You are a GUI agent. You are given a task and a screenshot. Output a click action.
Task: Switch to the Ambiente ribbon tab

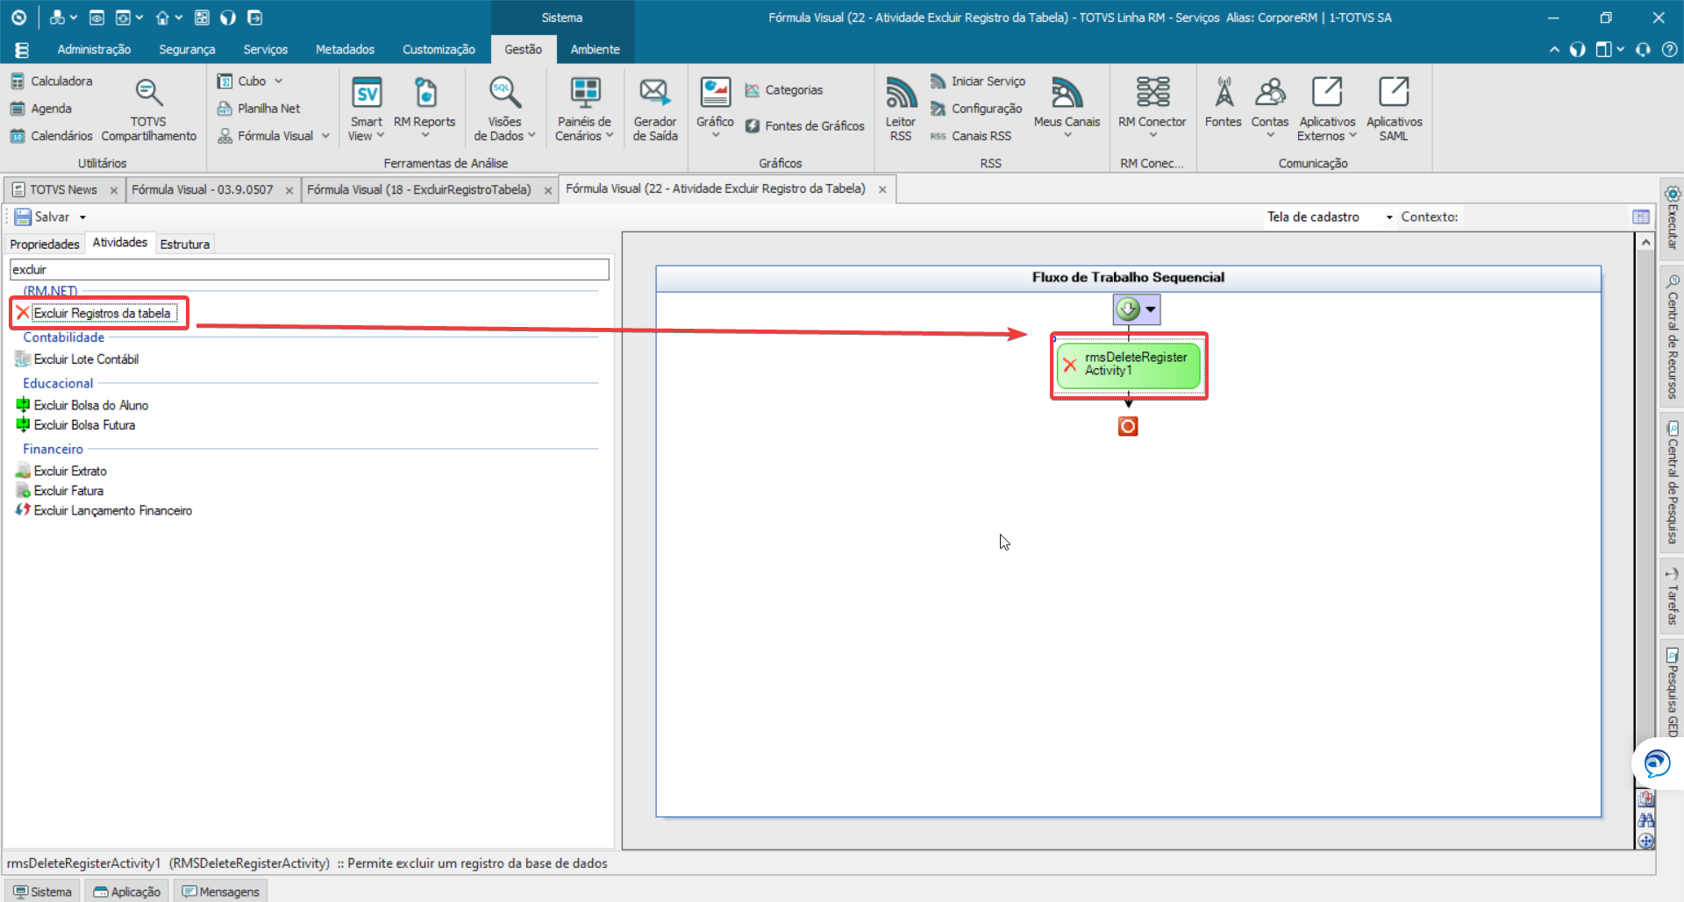click(595, 49)
